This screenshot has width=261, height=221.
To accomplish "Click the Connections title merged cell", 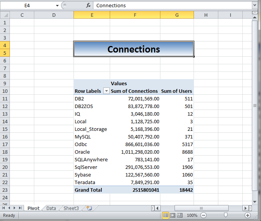I will pos(134,49).
